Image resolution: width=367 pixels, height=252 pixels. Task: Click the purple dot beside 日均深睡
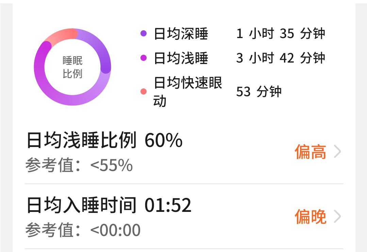144,33
